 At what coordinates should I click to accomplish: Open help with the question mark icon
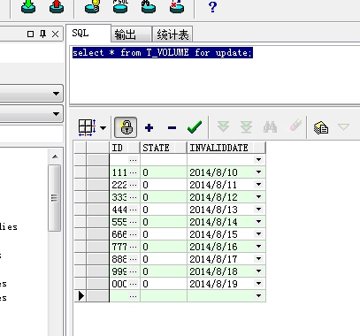tap(212, 7)
